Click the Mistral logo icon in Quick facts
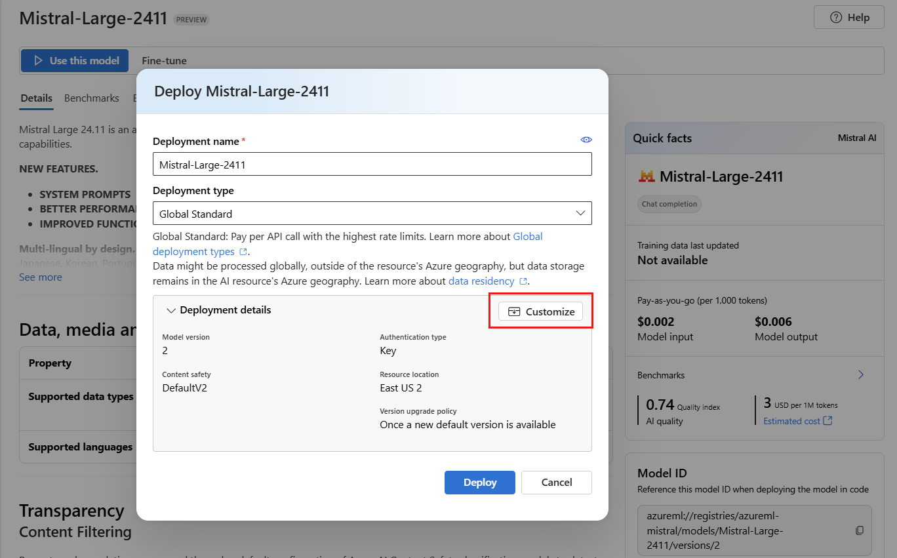The height and width of the screenshot is (558, 897). (x=647, y=176)
